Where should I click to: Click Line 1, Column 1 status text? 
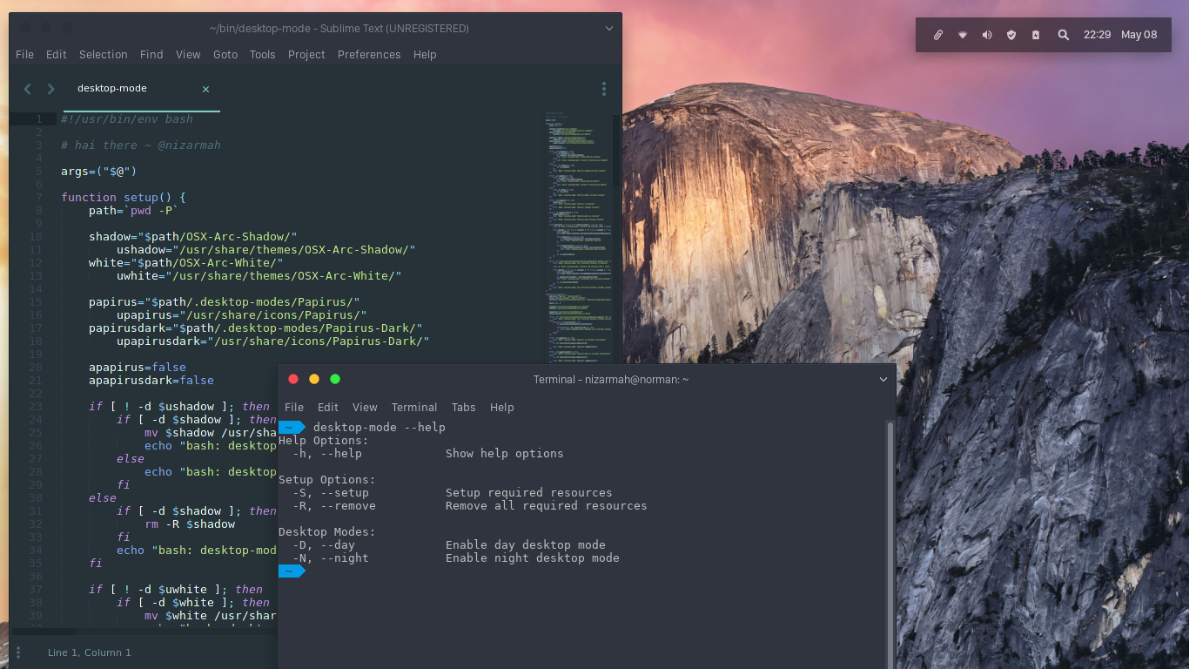pos(90,652)
